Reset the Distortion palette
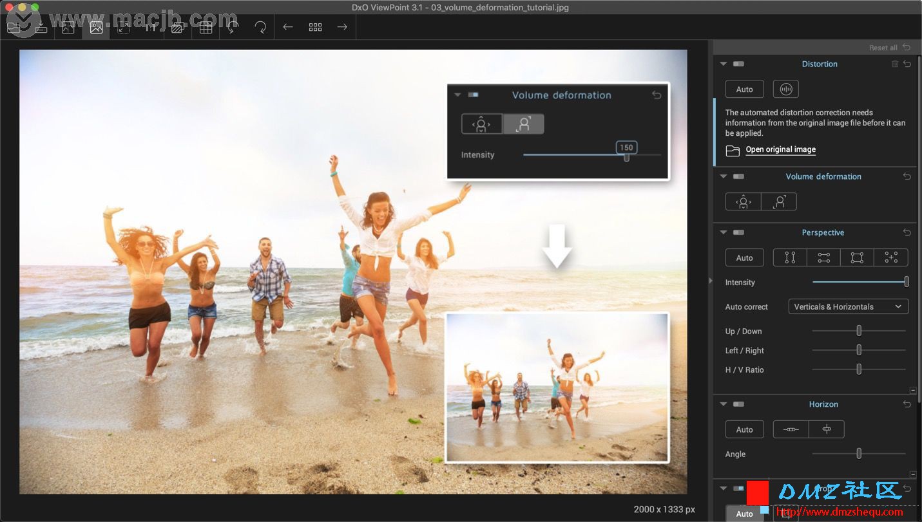Image resolution: width=922 pixels, height=522 pixels. [x=907, y=64]
